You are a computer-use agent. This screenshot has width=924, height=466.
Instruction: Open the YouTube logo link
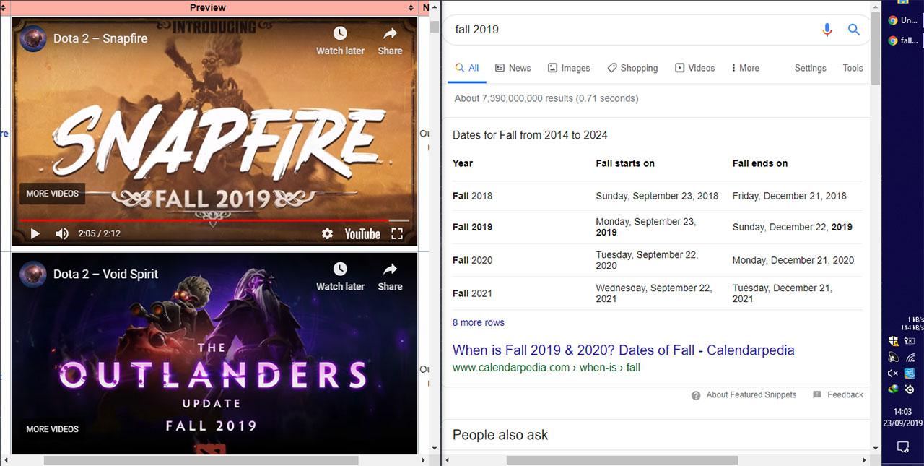coord(362,234)
